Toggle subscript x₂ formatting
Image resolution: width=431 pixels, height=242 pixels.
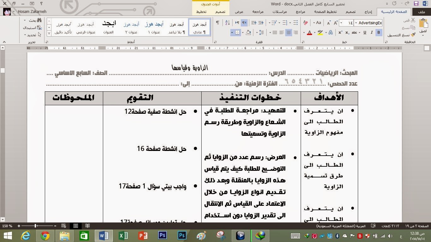point(347,32)
